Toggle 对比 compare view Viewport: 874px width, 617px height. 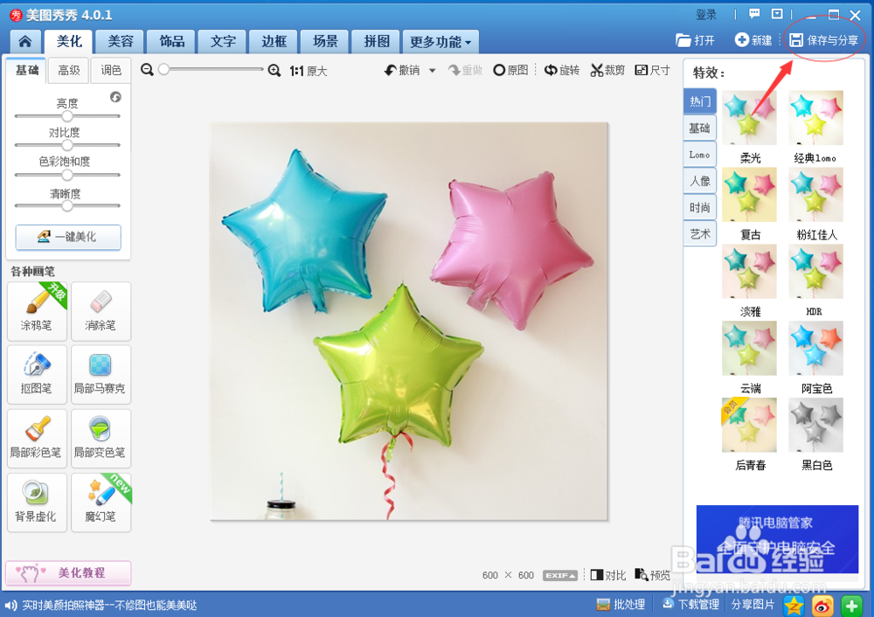point(608,575)
